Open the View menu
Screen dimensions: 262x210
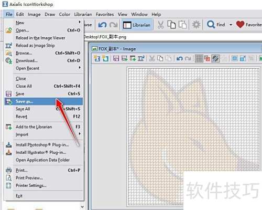point(123,14)
